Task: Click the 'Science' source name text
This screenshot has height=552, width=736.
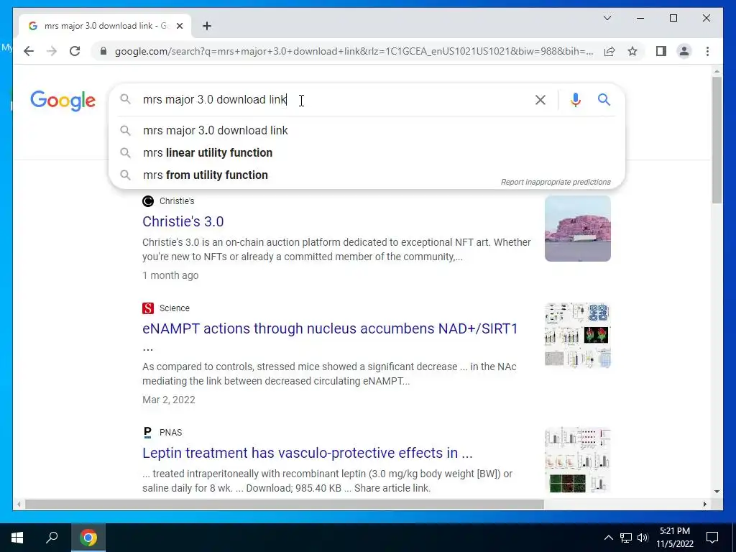Action: [x=174, y=308]
